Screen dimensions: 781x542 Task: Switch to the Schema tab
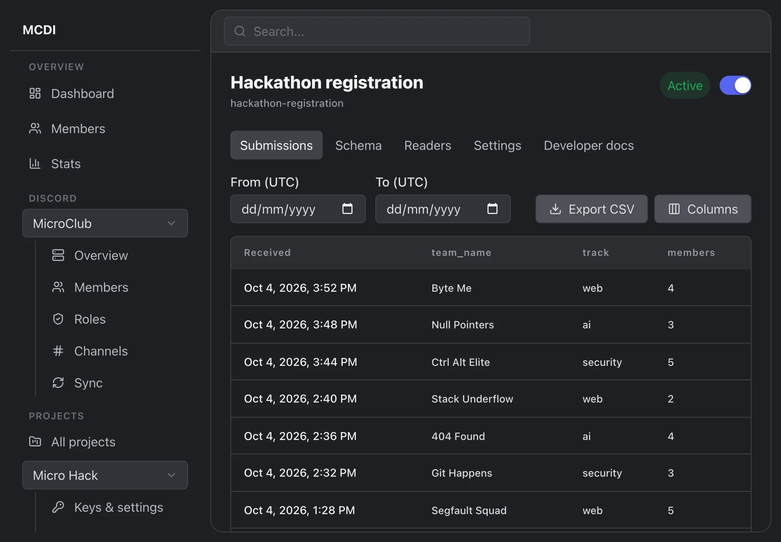coord(359,145)
